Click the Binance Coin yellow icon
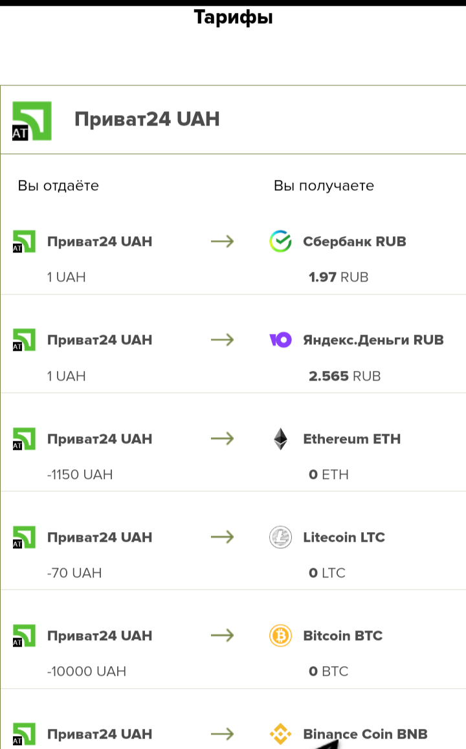 click(280, 734)
